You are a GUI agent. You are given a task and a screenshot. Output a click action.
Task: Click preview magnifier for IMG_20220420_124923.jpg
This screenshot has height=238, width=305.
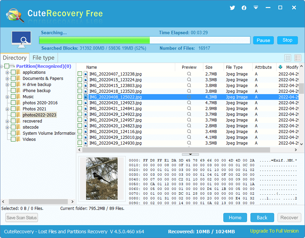click(x=189, y=103)
